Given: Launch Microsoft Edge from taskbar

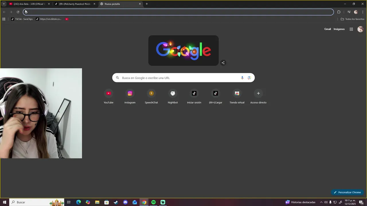Looking at the screenshot, I should pyautogui.click(x=79, y=202).
